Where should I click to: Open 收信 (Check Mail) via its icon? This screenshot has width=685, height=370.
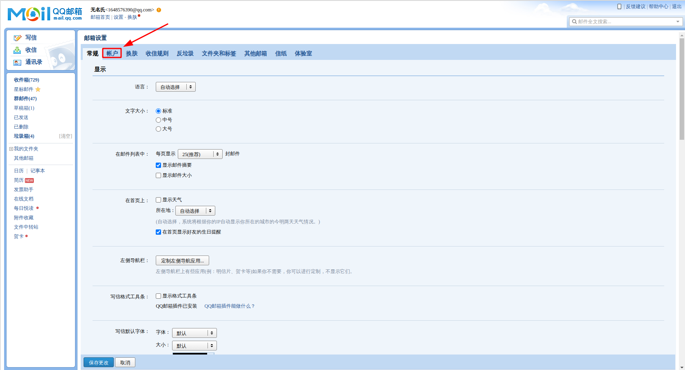click(x=16, y=50)
